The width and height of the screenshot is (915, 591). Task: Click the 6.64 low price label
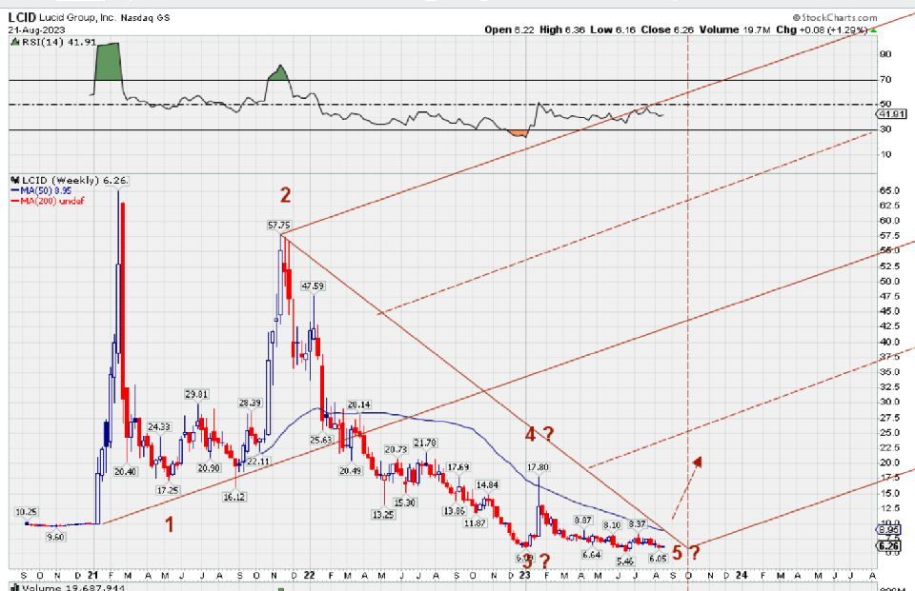click(592, 554)
